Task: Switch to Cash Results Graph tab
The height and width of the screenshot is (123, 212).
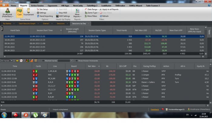Action: point(27,23)
